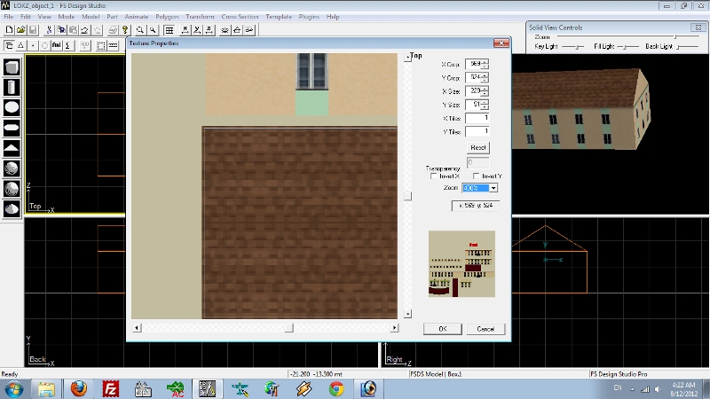Open Firefox from the taskbar
The width and height of the screenshot is (710, 399).
79,388
